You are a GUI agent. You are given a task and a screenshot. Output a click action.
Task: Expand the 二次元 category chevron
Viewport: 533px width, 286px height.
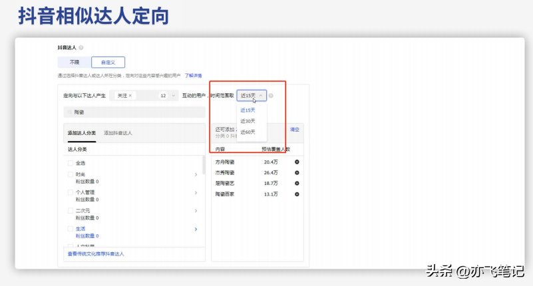pyautogui.click(x=196, y=211)
